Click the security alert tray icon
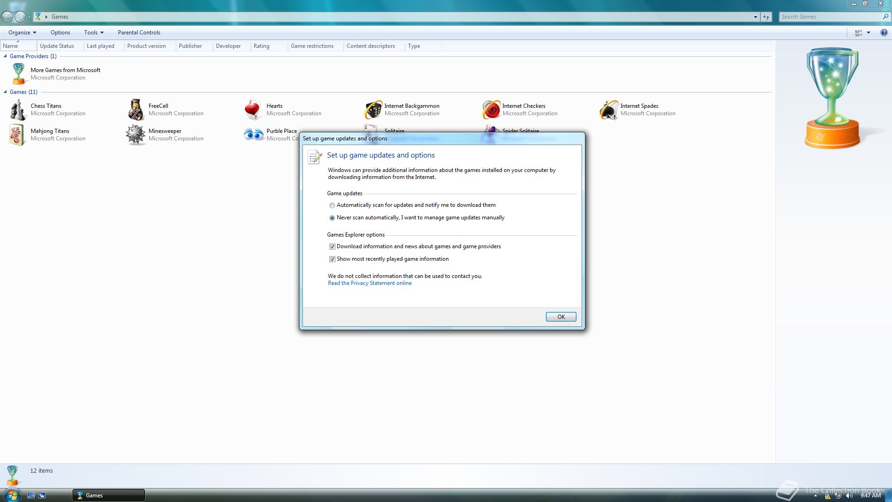This screenshot has width=892, height=502. (827, 495)
